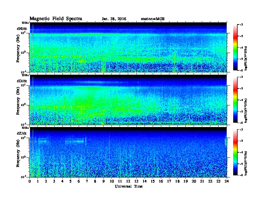Click the "station=MOS" label
Image resolution: width=270 pixels, height=208 pixels.
click(x=153, y=19)
